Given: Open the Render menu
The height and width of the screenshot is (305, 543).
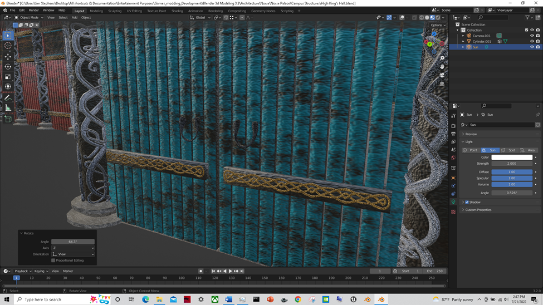Looking at the screenshot, I should click(x=33, y=10).
